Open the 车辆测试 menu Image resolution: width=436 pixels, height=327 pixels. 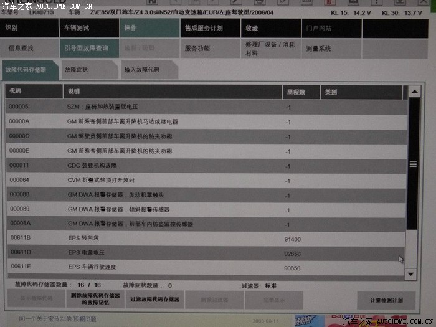tap(87, 28)
